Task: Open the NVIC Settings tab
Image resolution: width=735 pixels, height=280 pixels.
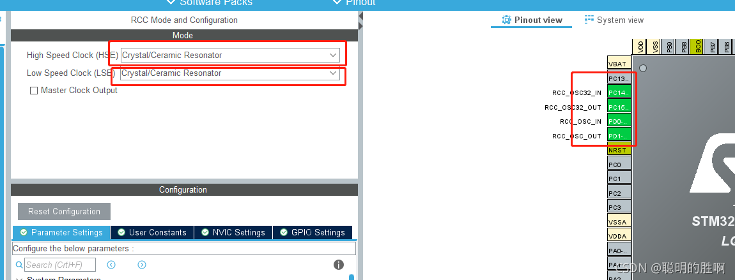Action: [233, 232]
